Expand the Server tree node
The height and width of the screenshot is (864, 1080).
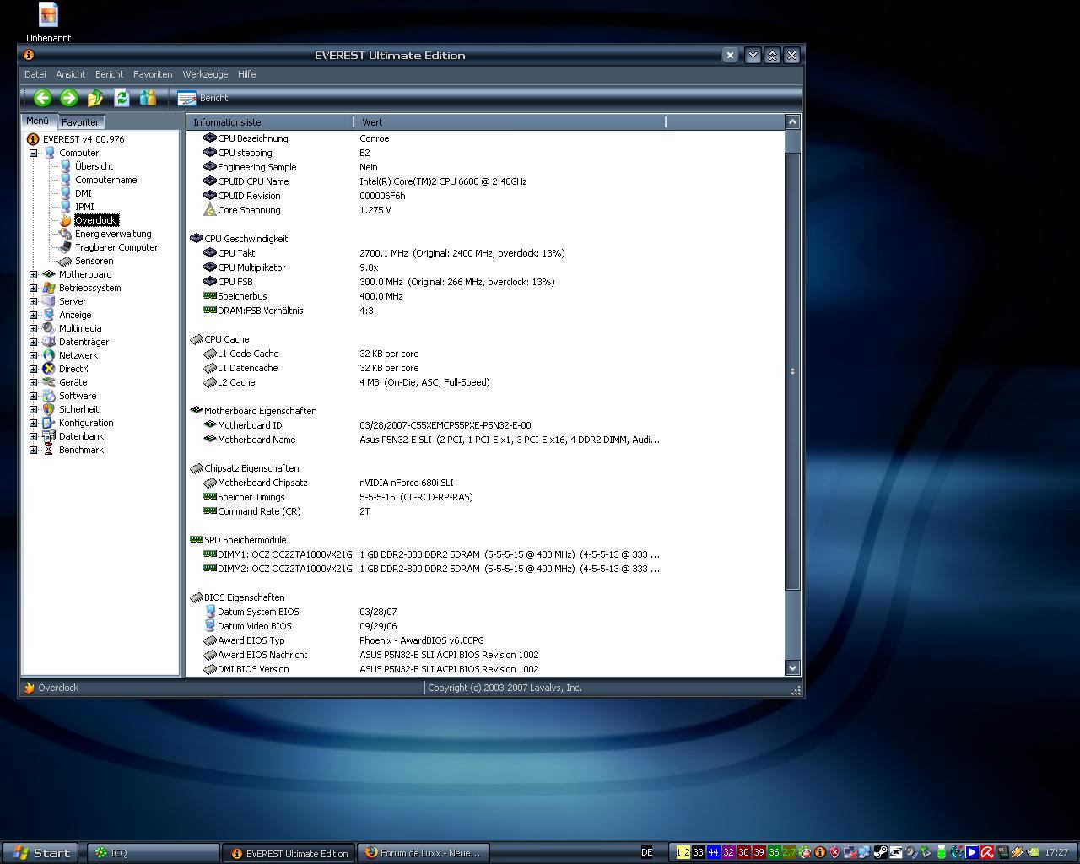pyautogui.click(x=33, y=301)
